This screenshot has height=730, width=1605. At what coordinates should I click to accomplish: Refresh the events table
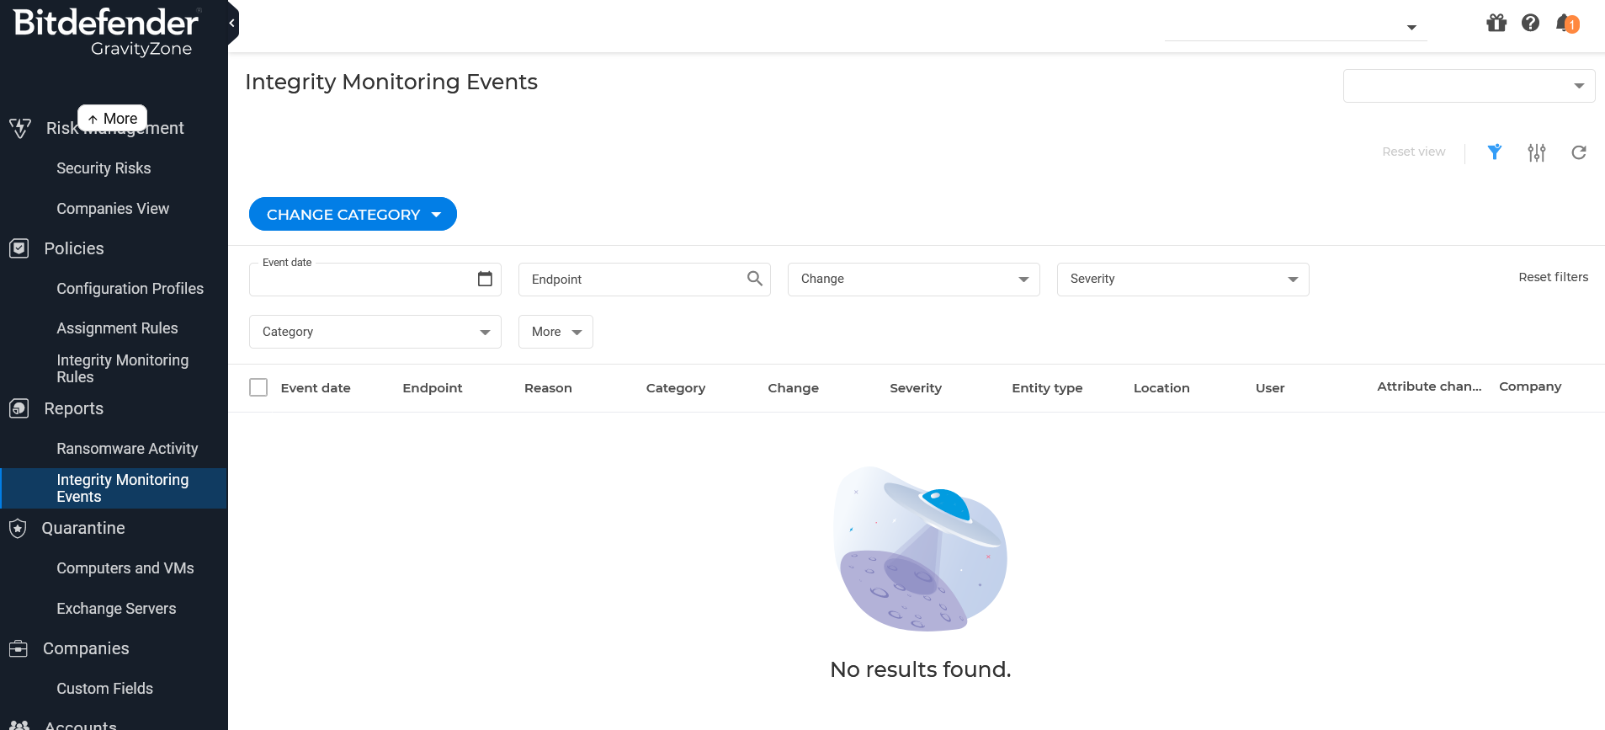click(1578, 152)
